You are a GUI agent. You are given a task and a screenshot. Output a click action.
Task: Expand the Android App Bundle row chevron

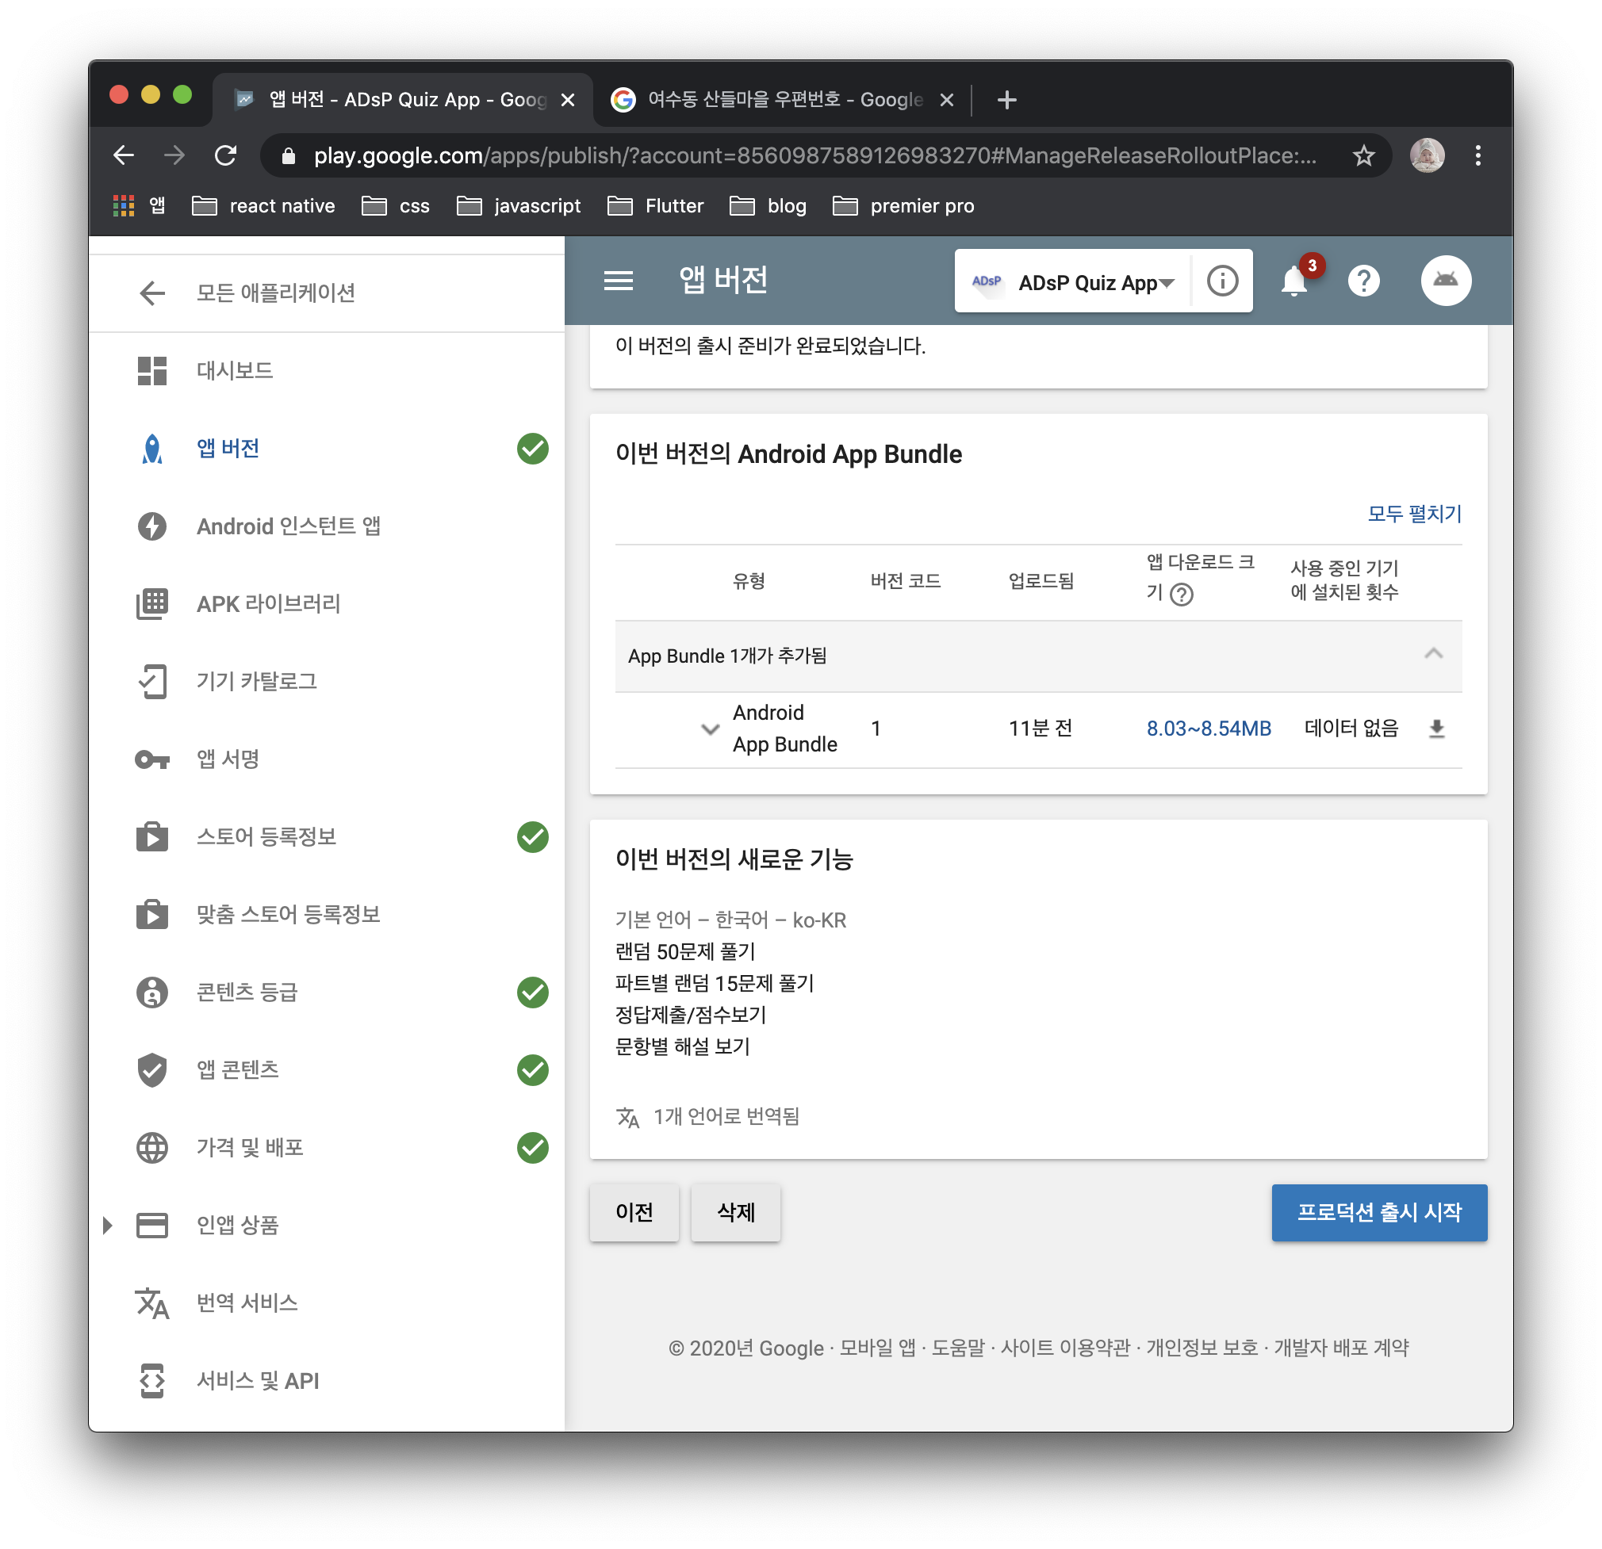[x=711, y=729]
